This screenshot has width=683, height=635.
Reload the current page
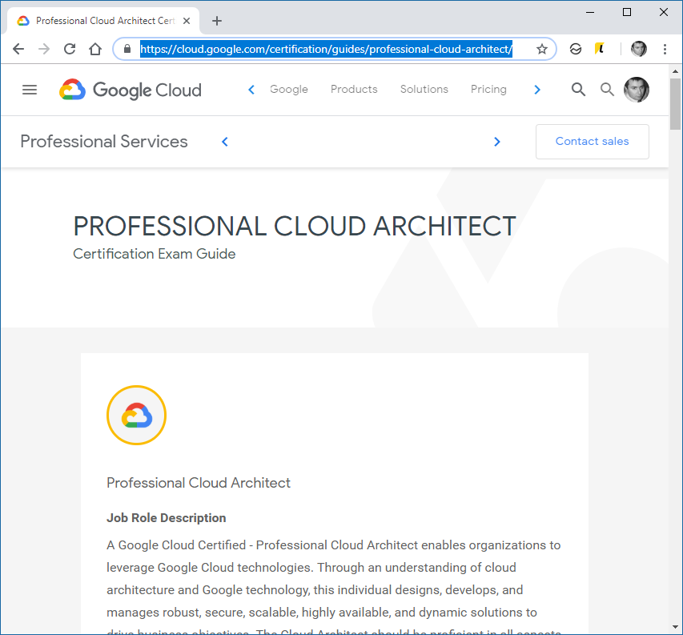click(70, 49)
